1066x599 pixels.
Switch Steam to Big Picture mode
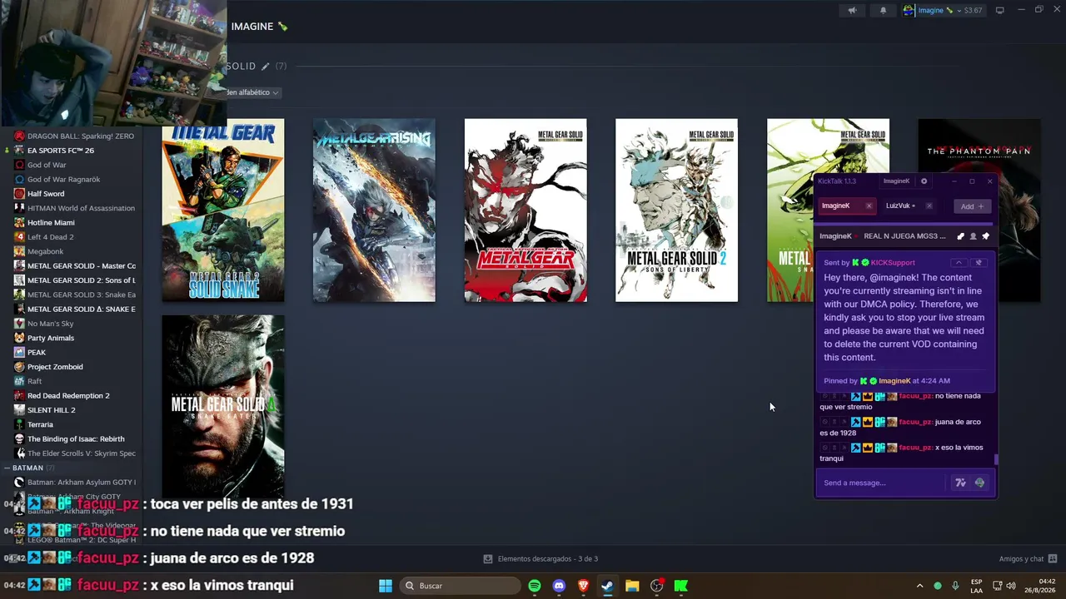1000,11
